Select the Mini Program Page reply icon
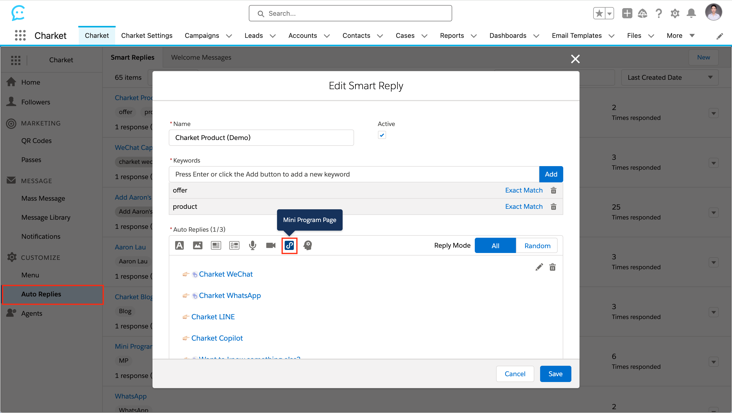This screenshot has height=413, width=732. (x=289, y=245)
